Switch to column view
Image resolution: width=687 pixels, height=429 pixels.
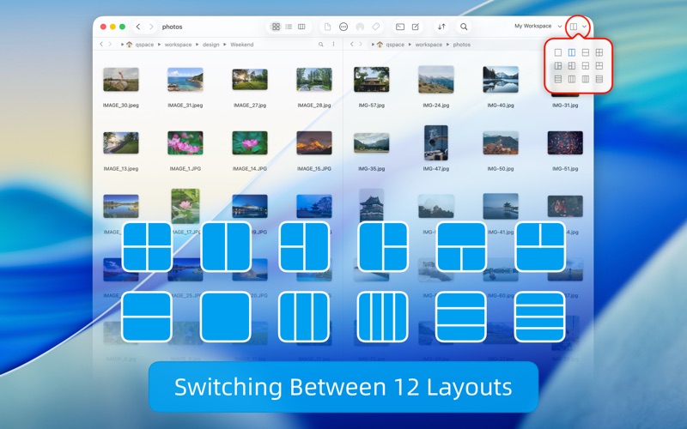pos(301,27)
